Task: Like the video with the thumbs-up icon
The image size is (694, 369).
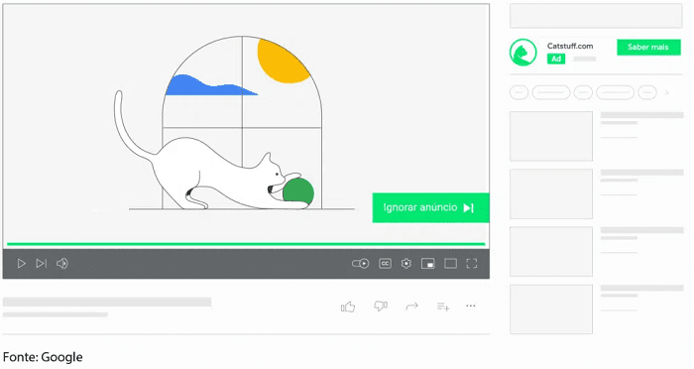Action: 348,307
